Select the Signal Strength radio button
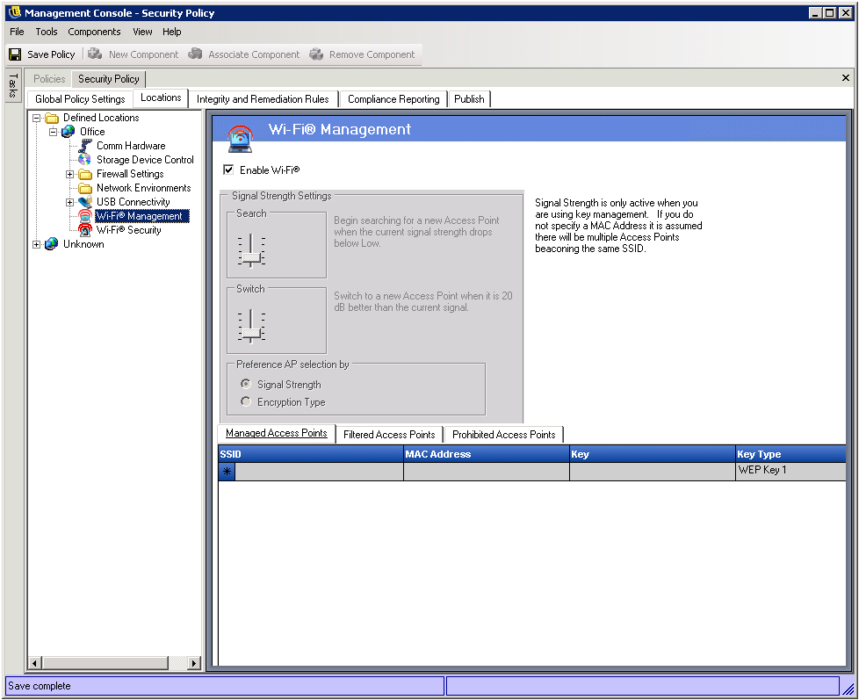The height and width of the screenshot is (700, 859). point(246,384)
